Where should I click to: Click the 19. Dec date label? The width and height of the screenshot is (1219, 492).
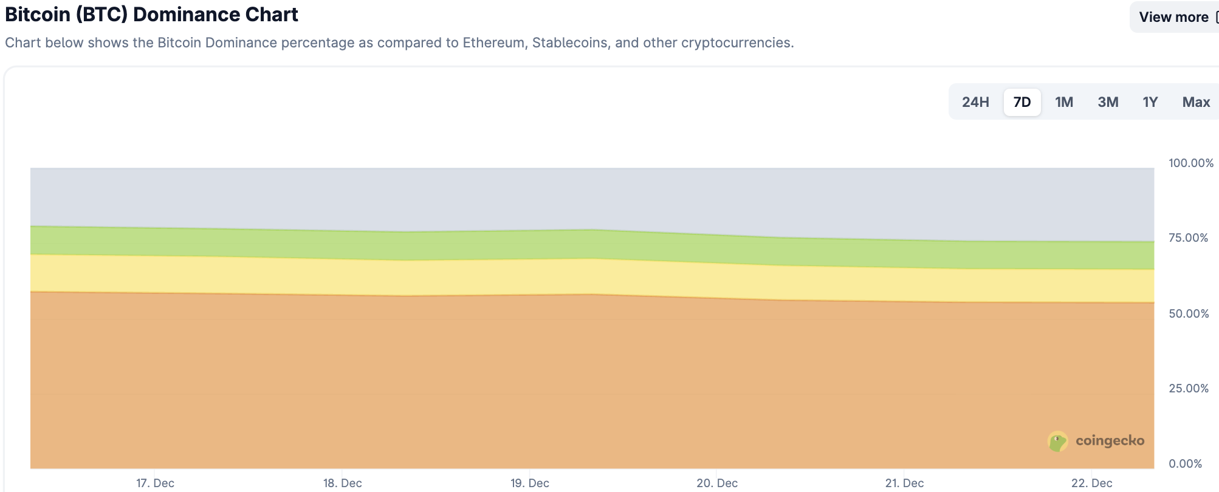click(x=529, y=483)
